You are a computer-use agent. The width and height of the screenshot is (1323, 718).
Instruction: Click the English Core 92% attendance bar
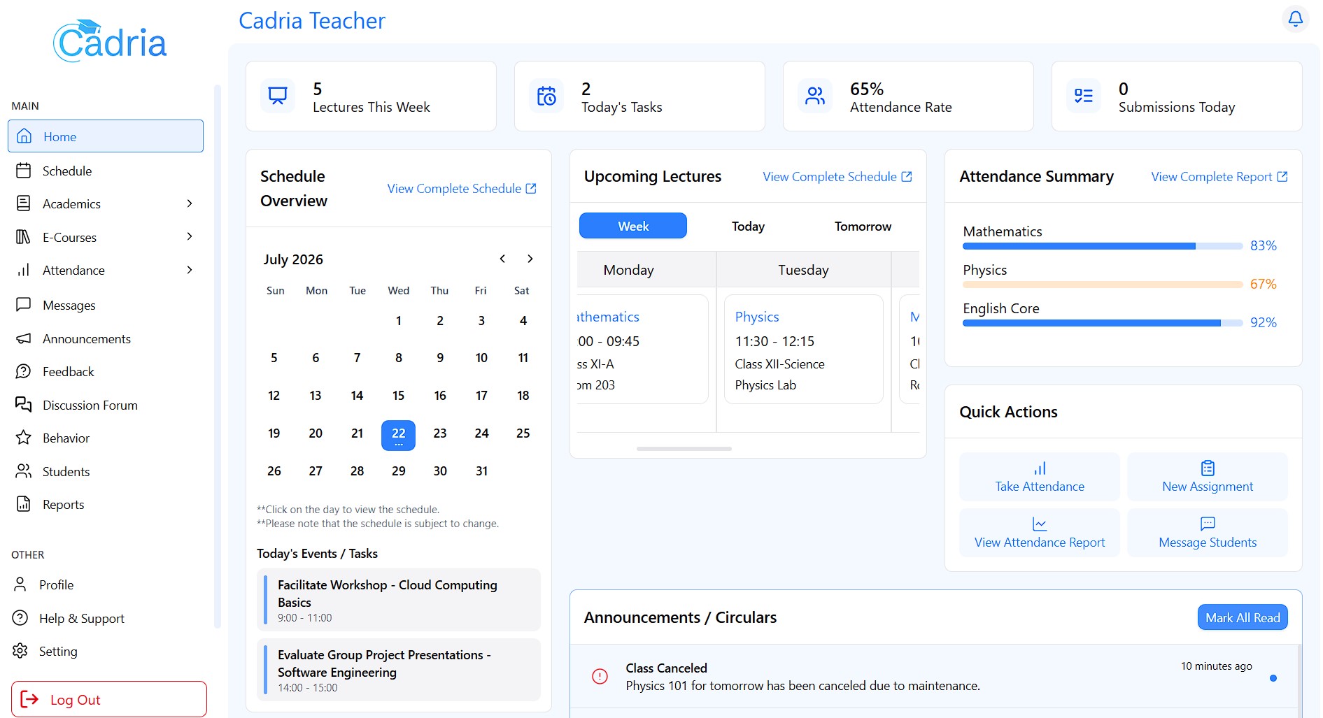point(1103,323)
